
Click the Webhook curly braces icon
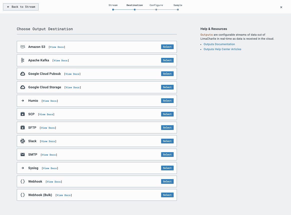click(23, 182)
